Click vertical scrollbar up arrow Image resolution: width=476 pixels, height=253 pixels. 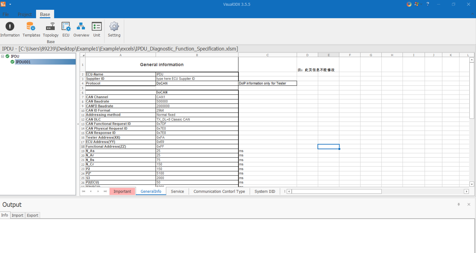[x=472, y=60]
